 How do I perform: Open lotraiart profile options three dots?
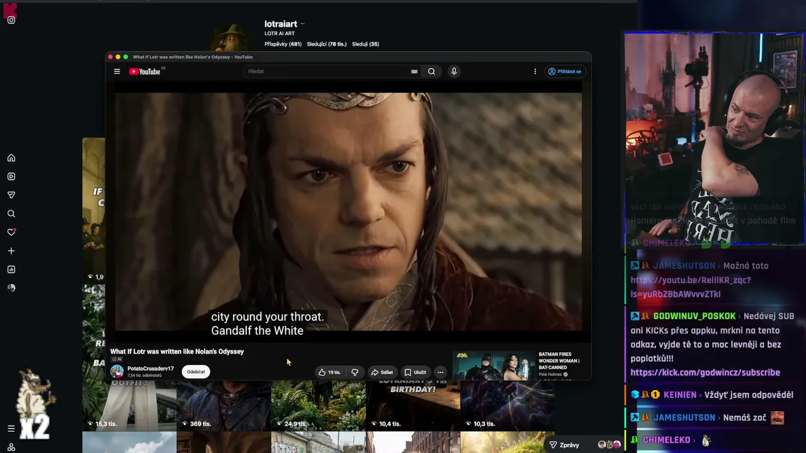click(x=303, y=24)
